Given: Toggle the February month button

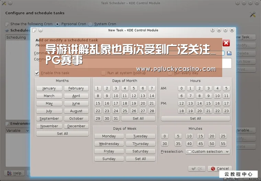Looking at the screenshot, I should point(76,88).
